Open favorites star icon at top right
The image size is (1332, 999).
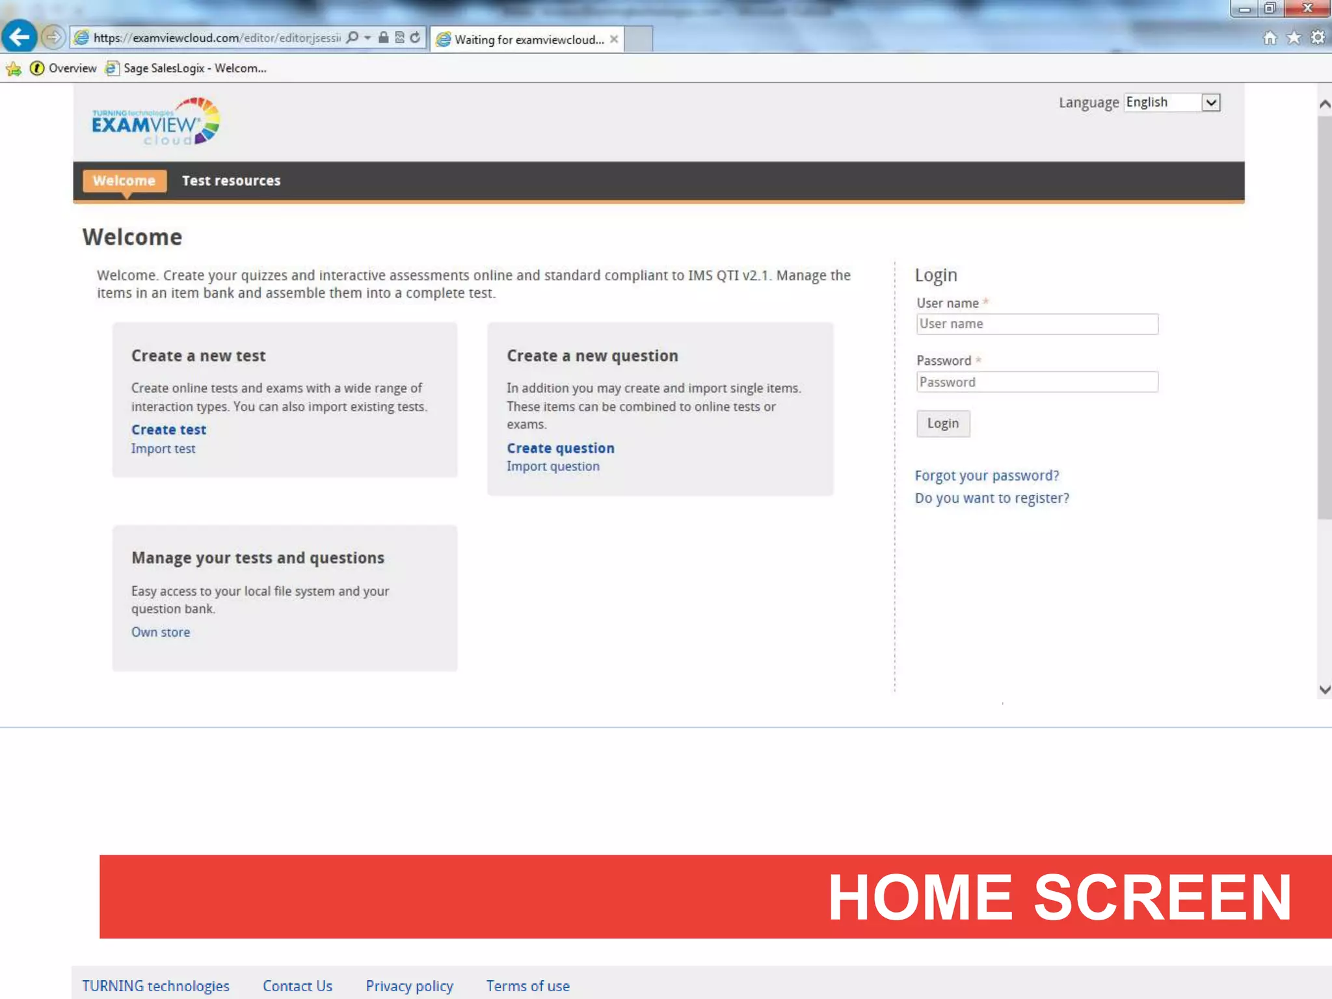click(1294, 38)
